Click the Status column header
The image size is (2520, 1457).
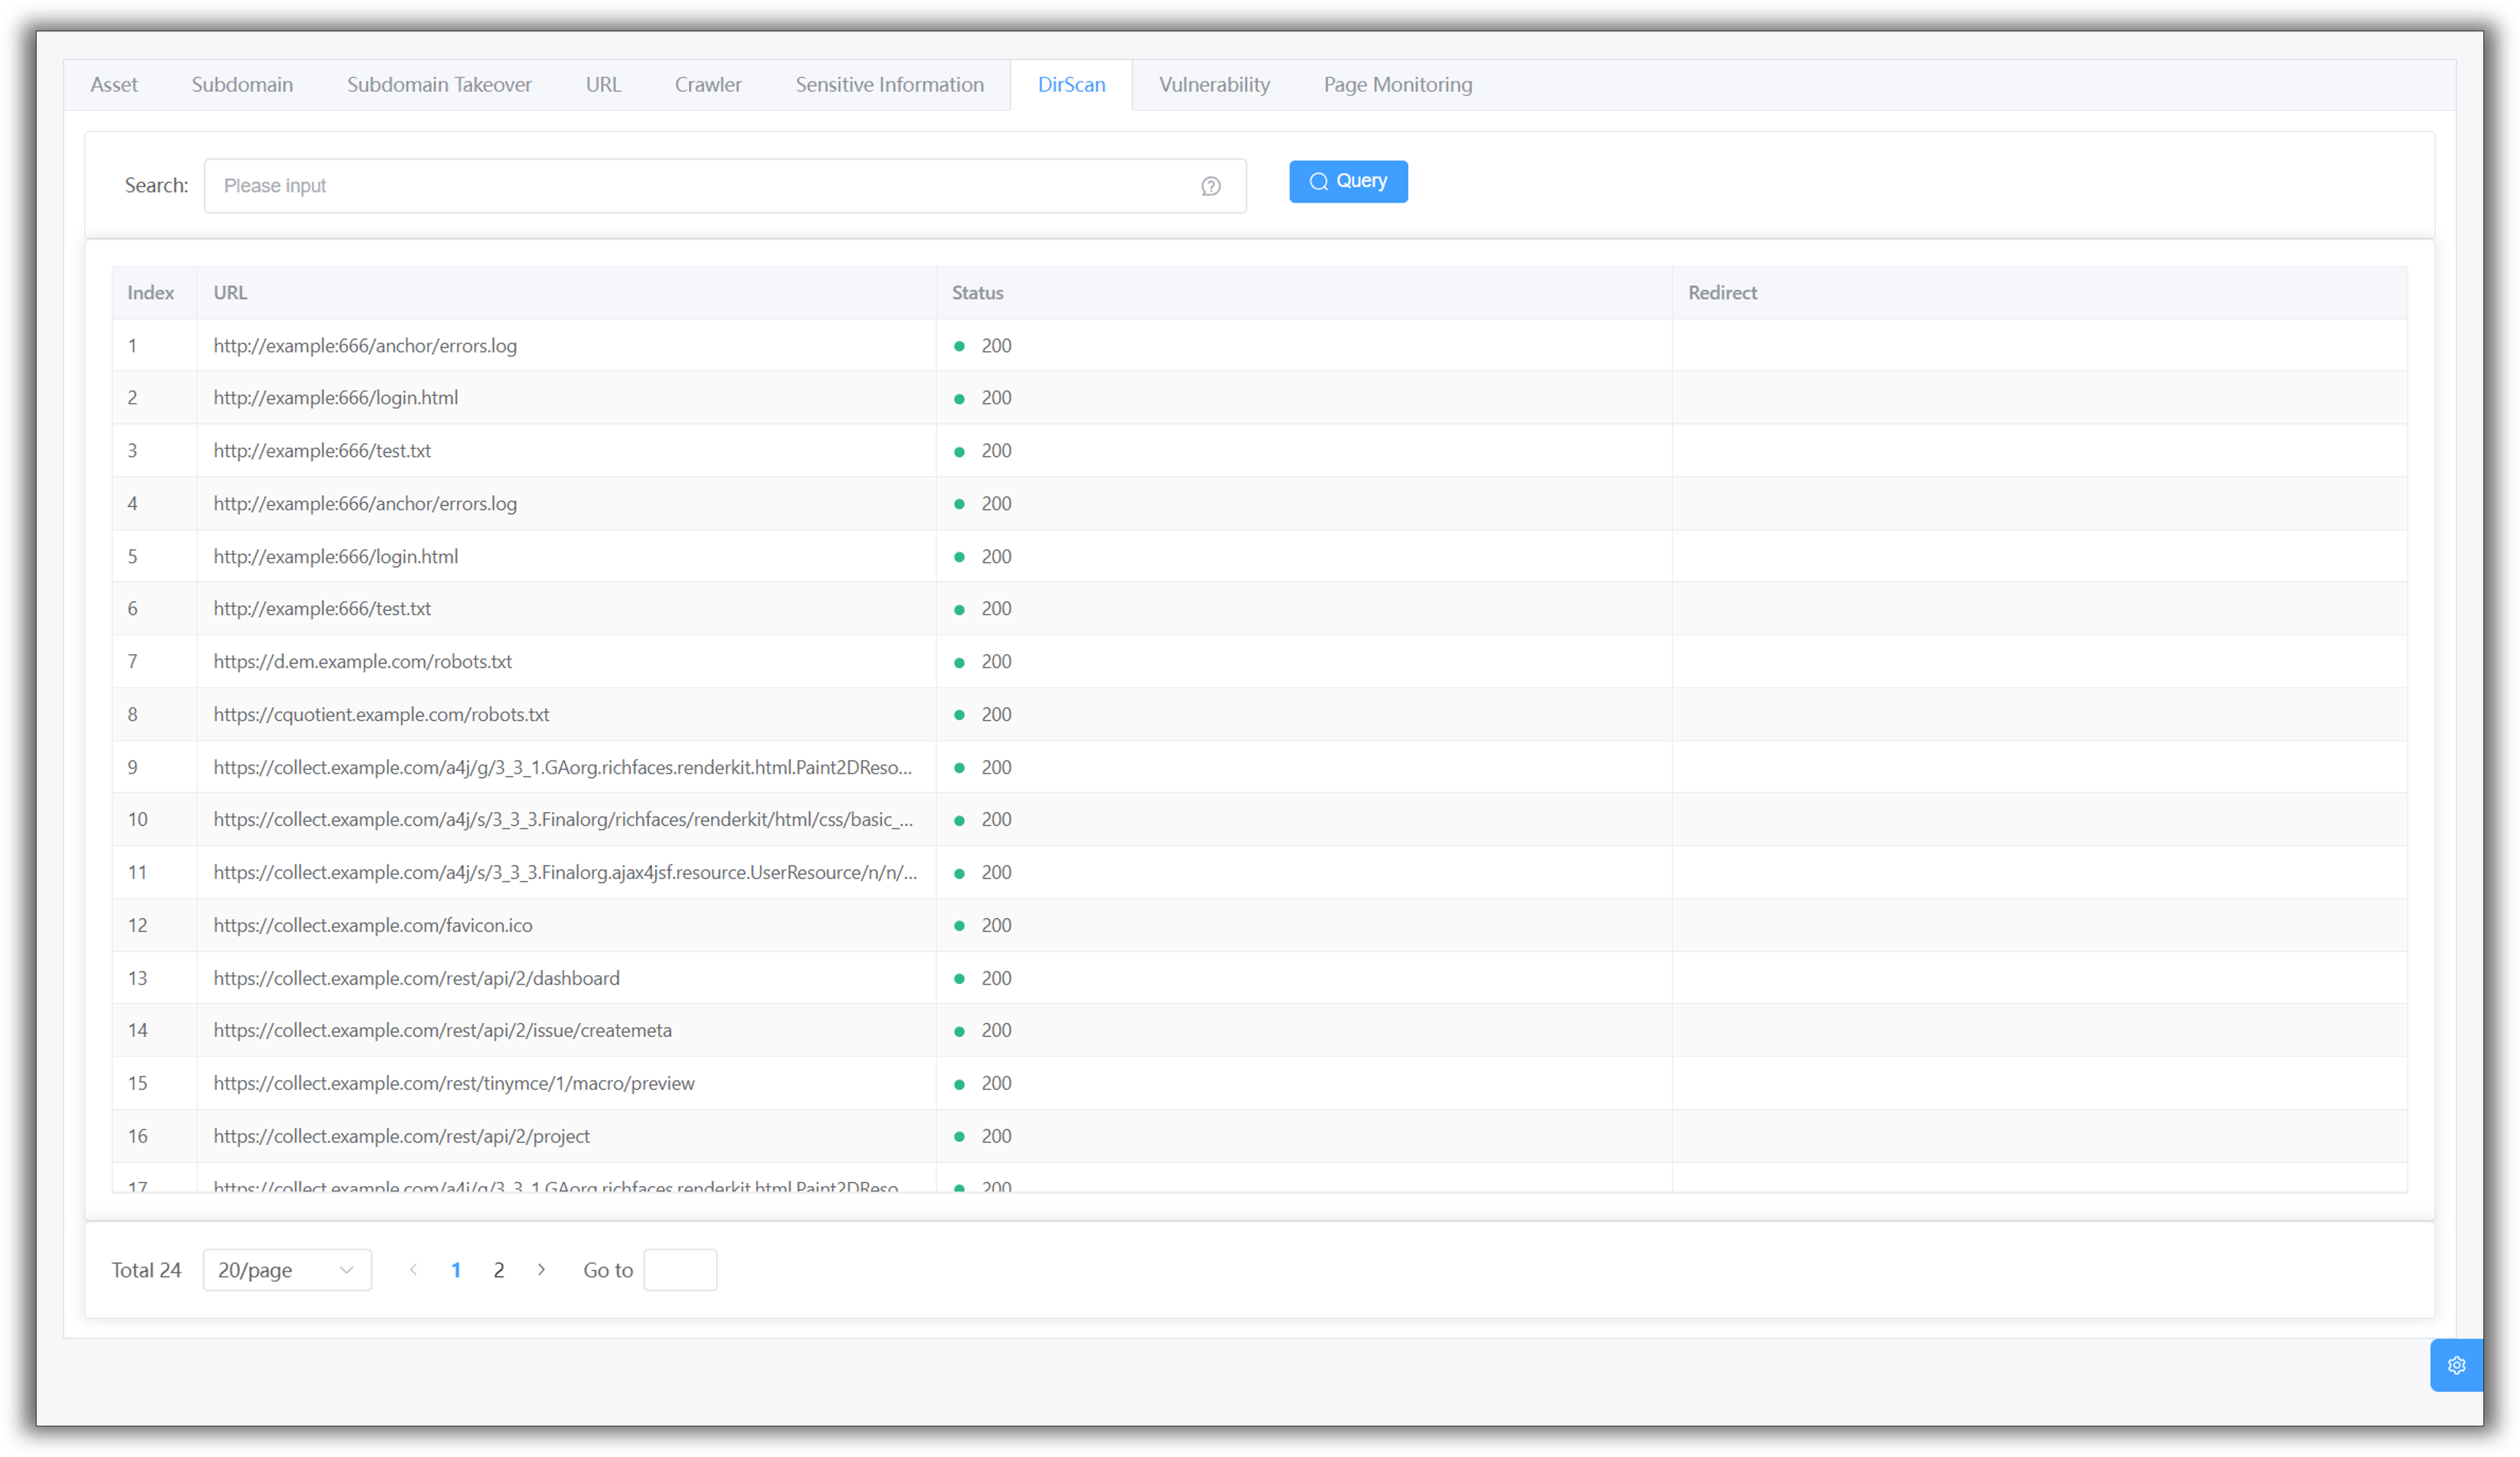tap(977, 293)
